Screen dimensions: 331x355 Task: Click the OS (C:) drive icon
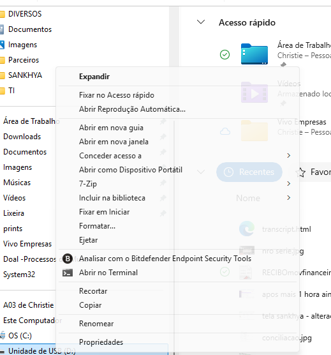pos(3,336)
